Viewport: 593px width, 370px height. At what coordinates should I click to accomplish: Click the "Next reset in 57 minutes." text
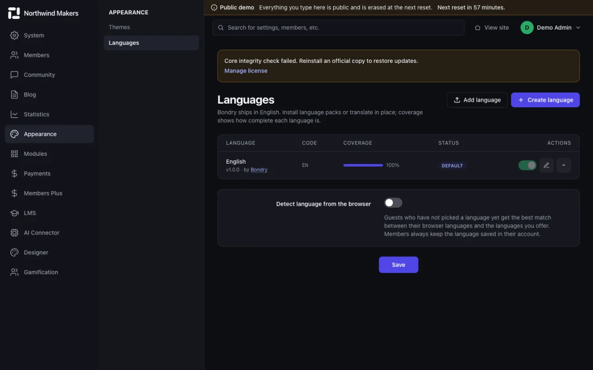tap(471, 7)
